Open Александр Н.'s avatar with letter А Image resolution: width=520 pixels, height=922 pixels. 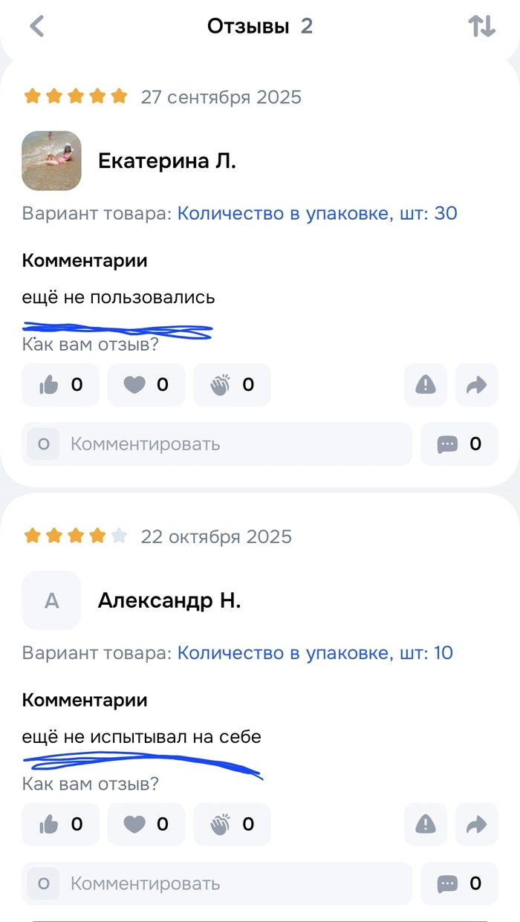point(51,600)
